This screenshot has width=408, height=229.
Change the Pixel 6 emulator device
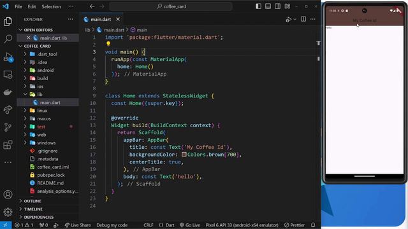pyautogui.click(x=242, y=225)
